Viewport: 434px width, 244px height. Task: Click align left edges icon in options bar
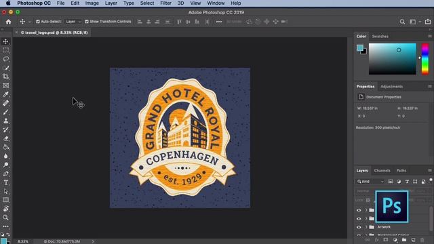pyautogui.click(x=140, y=22)
